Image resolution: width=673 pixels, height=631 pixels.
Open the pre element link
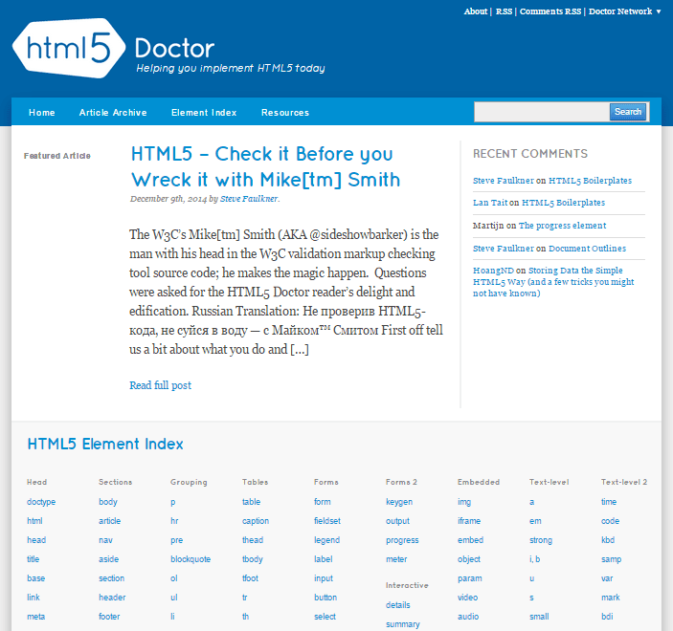pos(176,540)
